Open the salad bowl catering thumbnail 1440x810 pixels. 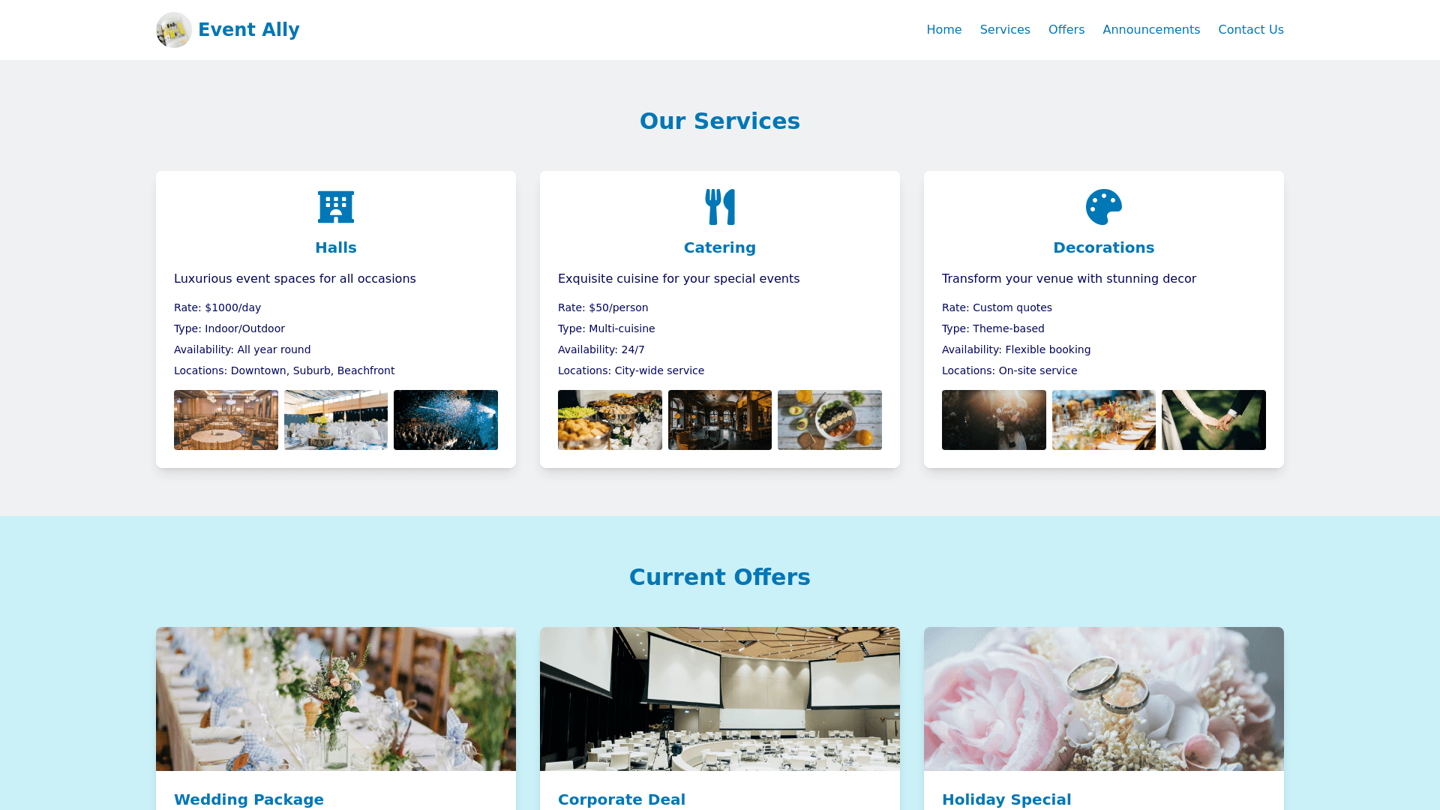(829, 420)
